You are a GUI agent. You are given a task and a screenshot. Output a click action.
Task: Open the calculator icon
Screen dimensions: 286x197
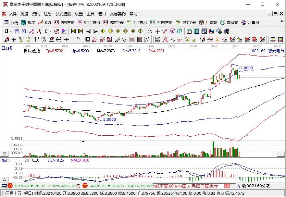coord(197,31)
